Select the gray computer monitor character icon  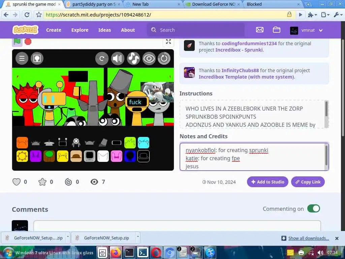[x=90, y=156]
